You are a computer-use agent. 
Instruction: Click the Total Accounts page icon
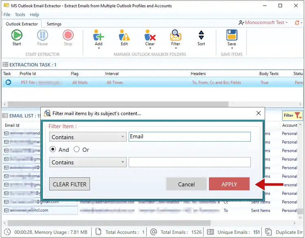(99, 231)
